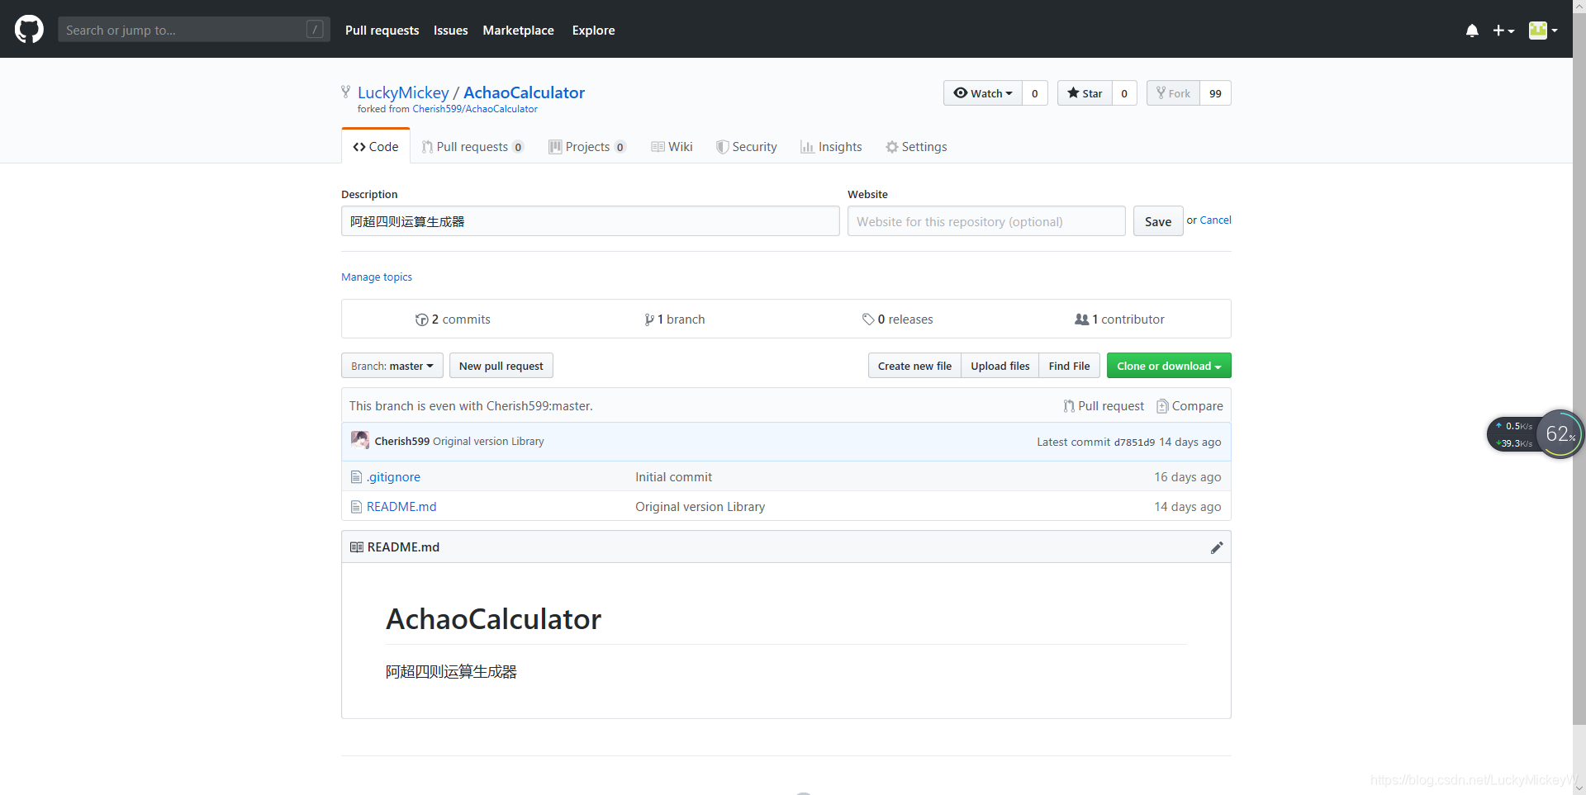Open the .gitignore file

(393, 477)
